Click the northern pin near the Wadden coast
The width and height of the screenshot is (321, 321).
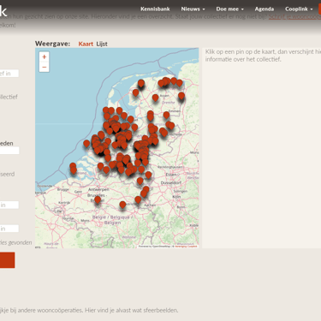coord(141,84)
